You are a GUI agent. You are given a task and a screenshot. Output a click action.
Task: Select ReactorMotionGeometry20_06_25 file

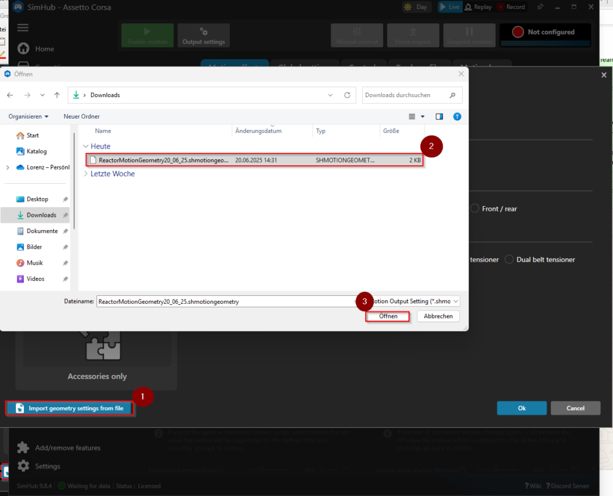(254, 160)
